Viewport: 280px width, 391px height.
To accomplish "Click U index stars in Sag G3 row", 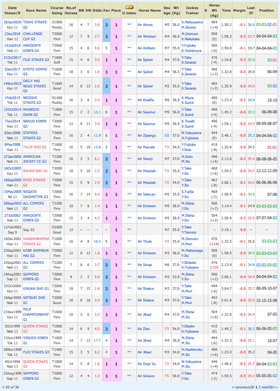I will click(129, 230).
